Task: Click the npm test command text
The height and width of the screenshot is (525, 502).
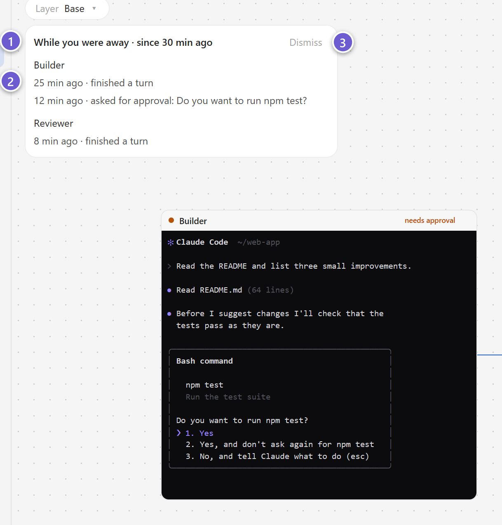Action: click(204, 385)
